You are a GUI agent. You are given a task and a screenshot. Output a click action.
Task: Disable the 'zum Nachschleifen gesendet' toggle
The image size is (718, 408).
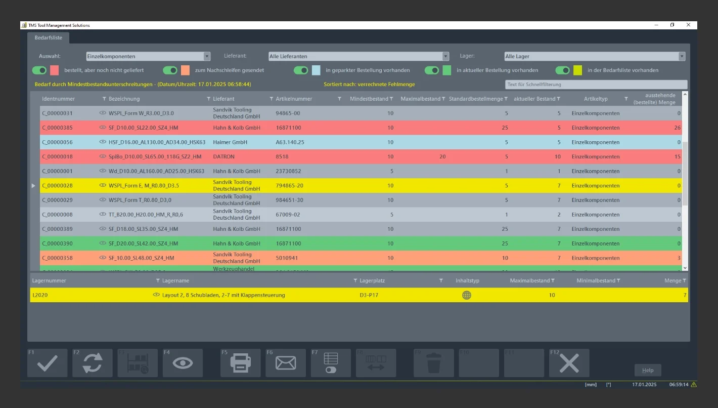[170, 70]
